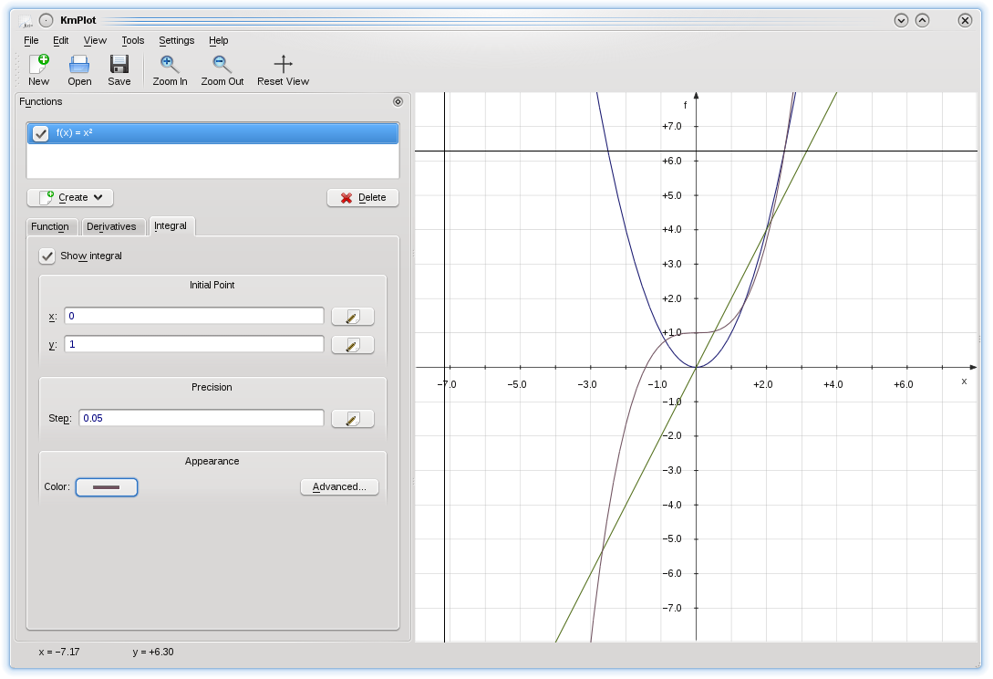Click into the Step value input field
The height and width of the screenshot is (679, 993).
(201, 418)
